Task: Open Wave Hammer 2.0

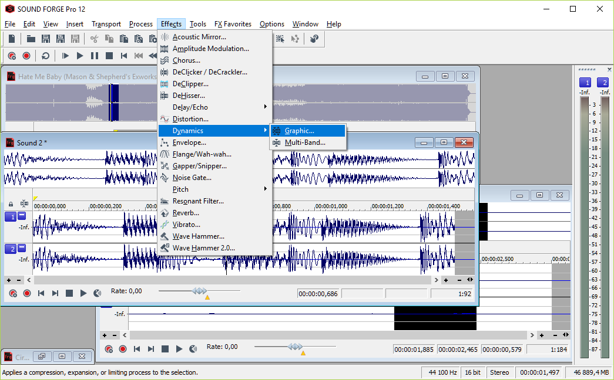Action: pos(215,248)
